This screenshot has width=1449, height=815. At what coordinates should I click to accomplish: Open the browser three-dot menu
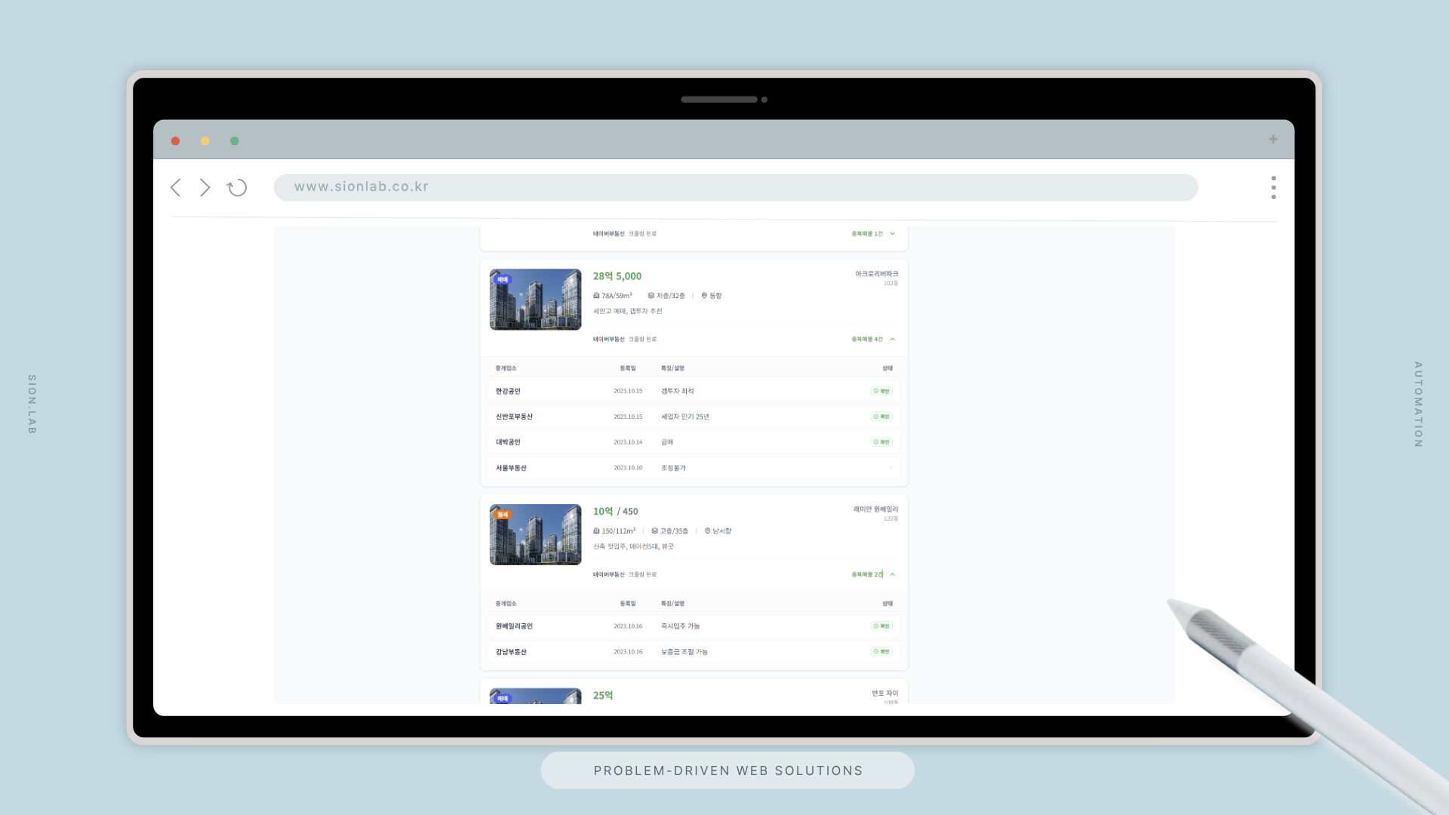[1273, 188]
